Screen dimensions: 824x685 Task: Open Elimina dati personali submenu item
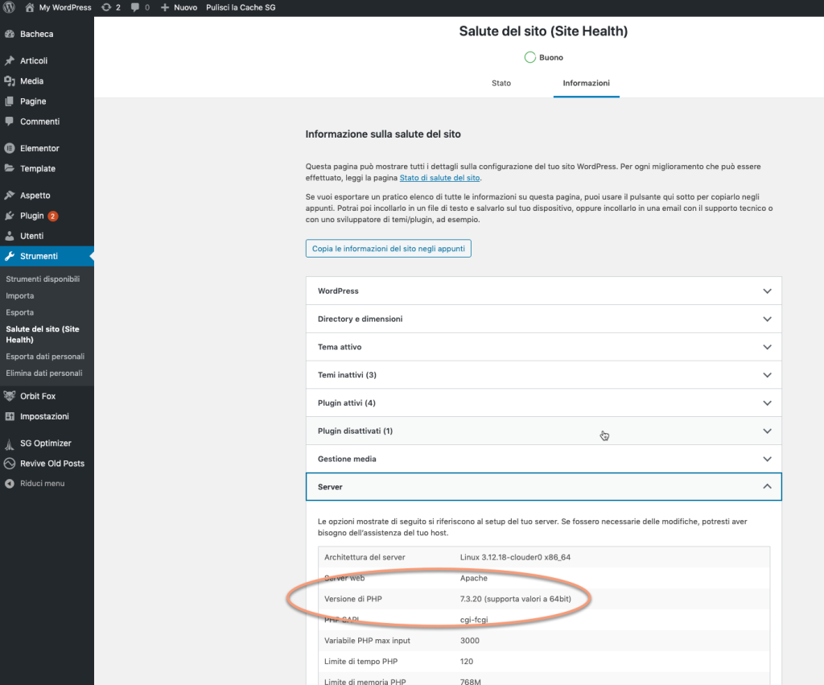click(44, 373)
